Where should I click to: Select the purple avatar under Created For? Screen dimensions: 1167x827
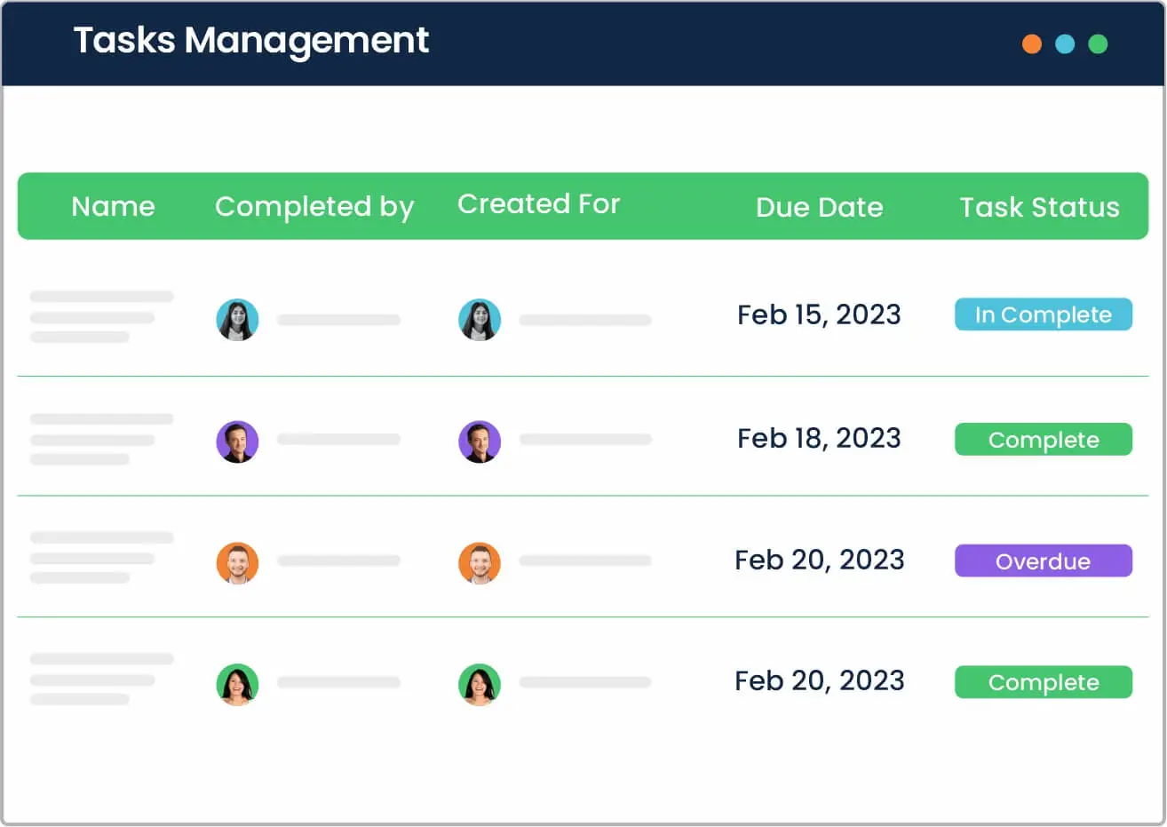(x=480, y=441)
